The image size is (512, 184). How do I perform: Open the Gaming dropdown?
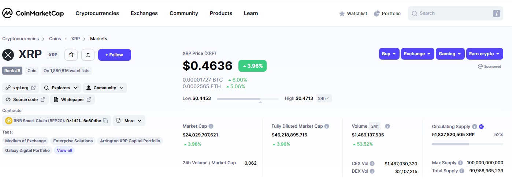[450, 54]
